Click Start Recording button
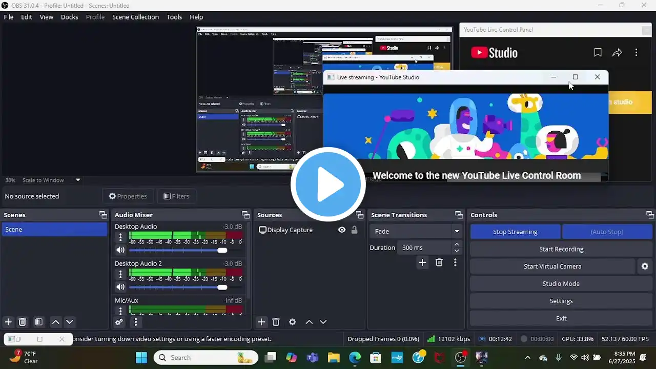 tap(561, 249)
